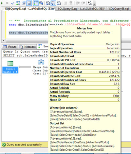The width and height of the screenshot is (131, 154).
Task: Click the green query success status icon
Action: click(4, 145)
